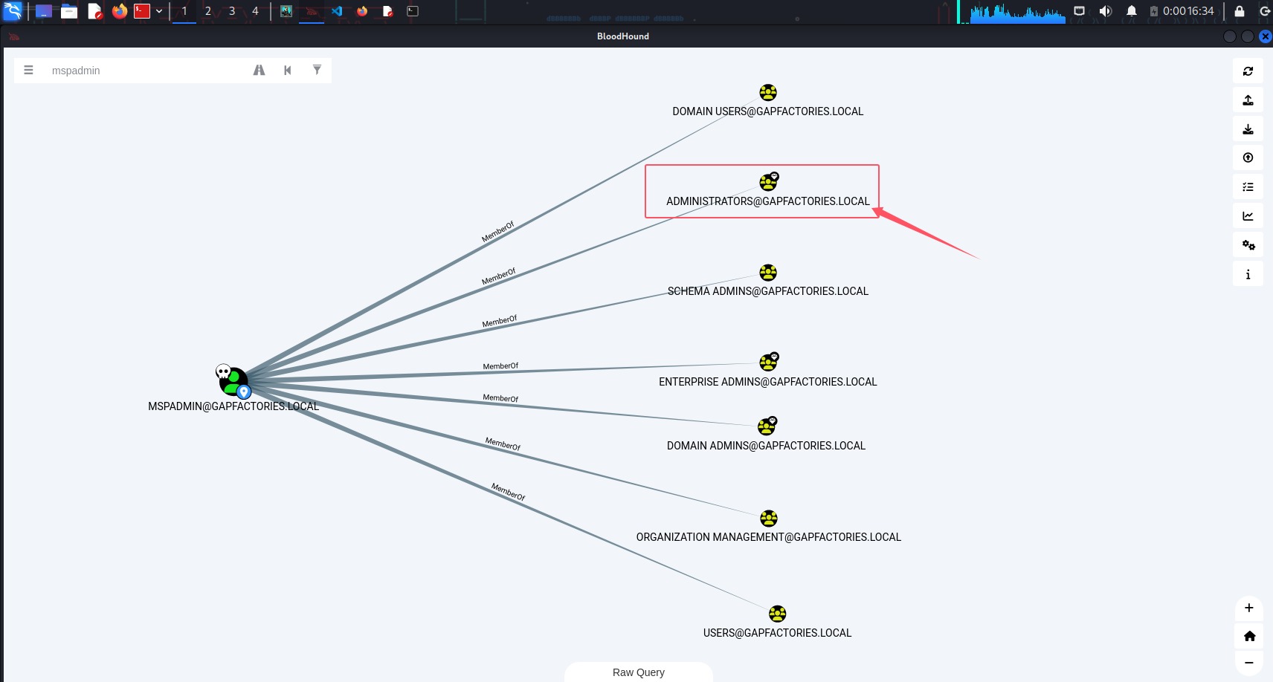
Task: Click the MemberOf edge label toward Organization Management
Action: point(503,444)
